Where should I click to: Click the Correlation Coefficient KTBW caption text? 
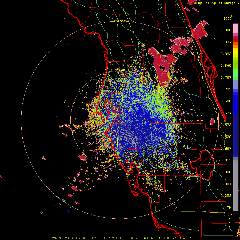pos(121,238)
